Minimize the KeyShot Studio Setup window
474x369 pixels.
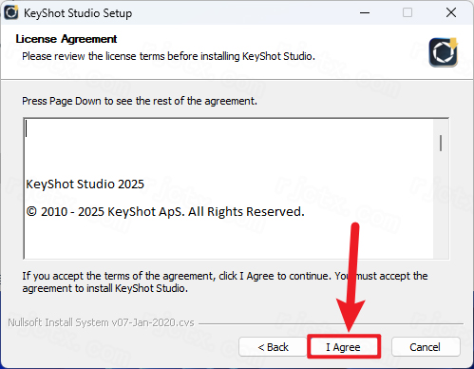[x=365, y=12]
